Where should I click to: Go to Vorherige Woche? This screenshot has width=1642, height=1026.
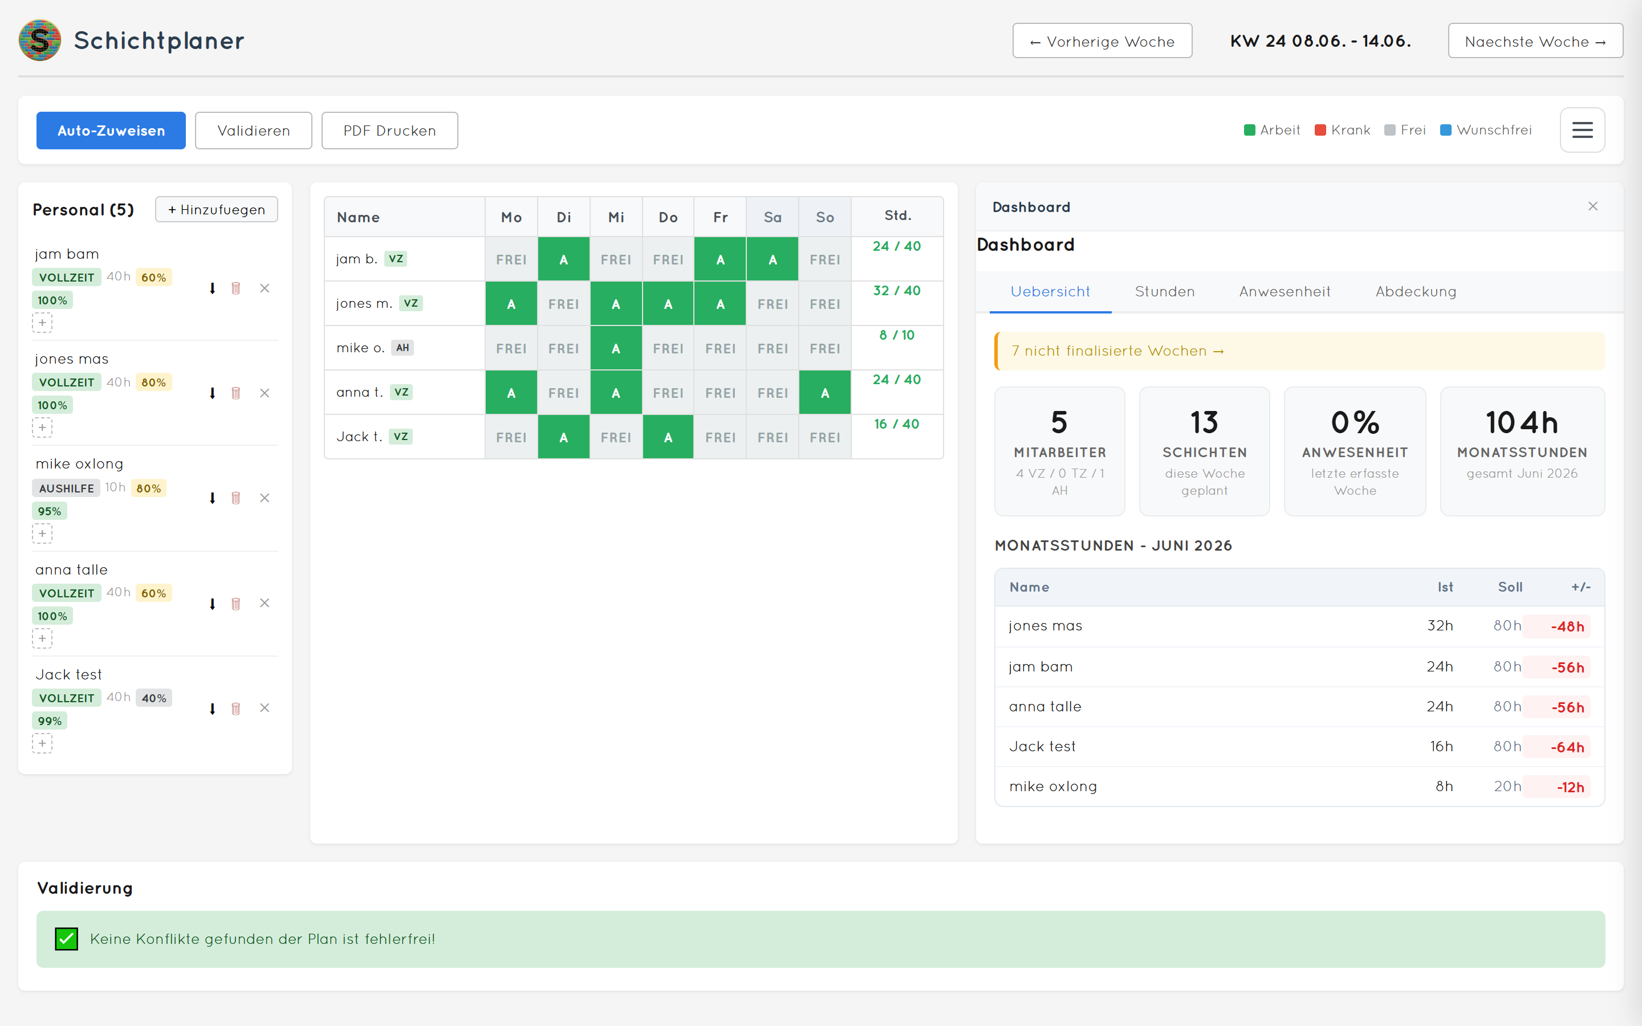point(1102,40)
